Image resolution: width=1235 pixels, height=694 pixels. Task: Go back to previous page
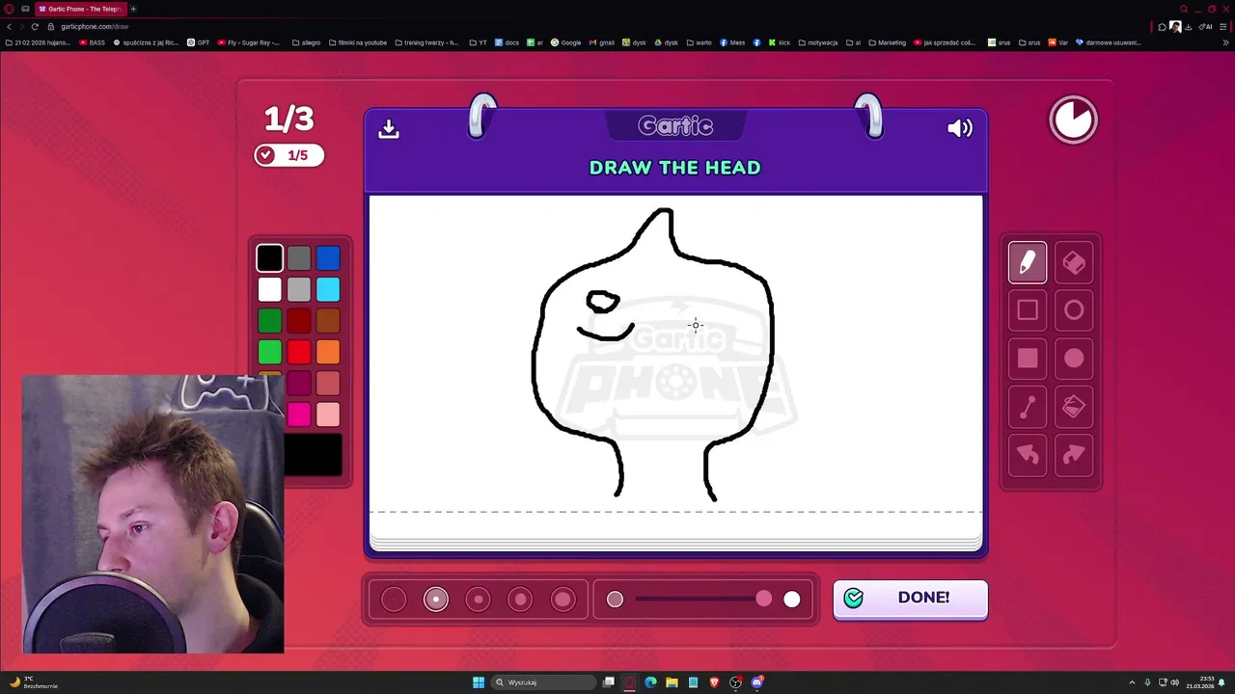coord(9,26)
